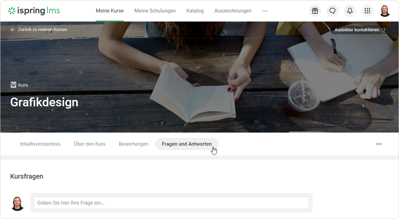Click the ispring lms logo
This screenshot has height=219, width=399.
[34, 11]
